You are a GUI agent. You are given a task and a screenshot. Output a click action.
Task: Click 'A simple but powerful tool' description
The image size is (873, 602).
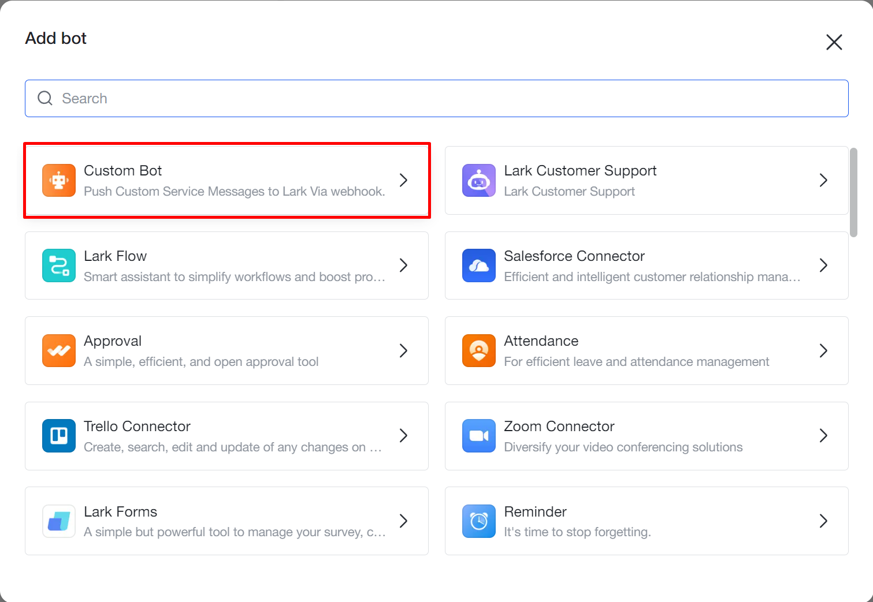pos(235,532)
